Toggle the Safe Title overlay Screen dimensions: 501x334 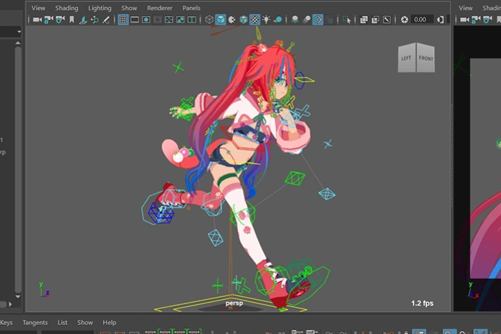coord(192,19)
